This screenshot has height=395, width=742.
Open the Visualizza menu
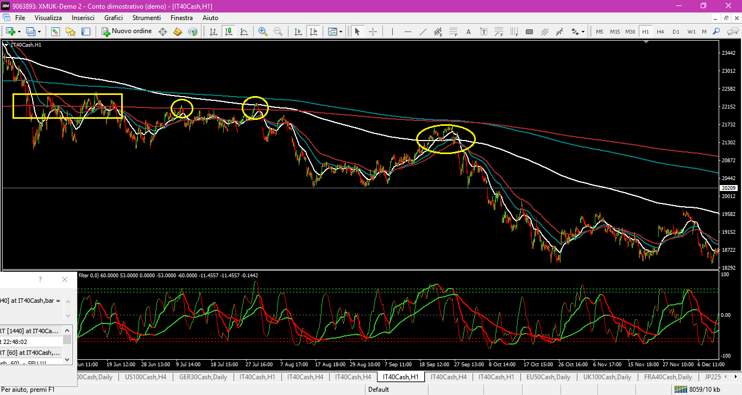(x=48, y=18)
